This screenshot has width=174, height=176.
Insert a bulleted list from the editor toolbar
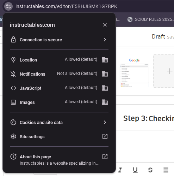166,170
